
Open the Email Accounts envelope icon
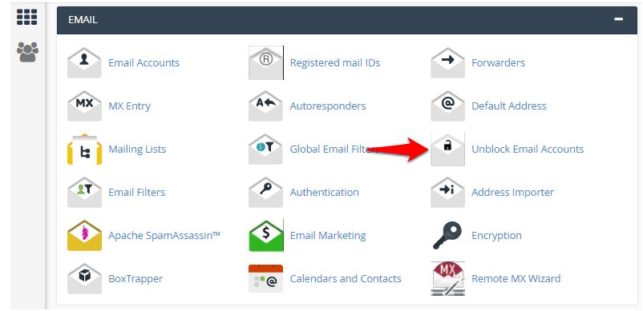(x=84, y=62)
